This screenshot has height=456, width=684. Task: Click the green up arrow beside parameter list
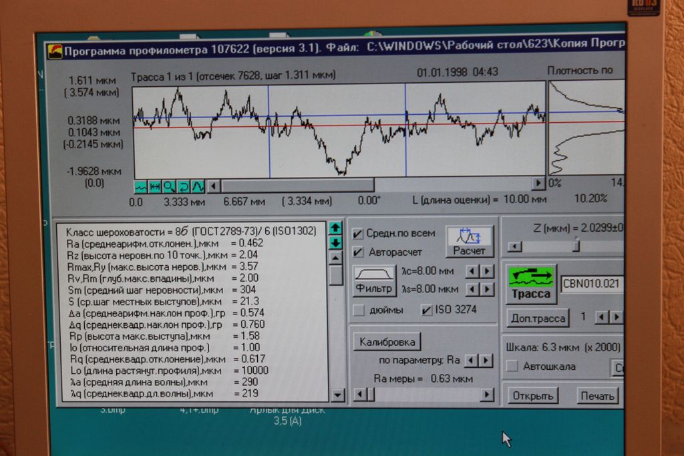pyautogui.click(x=335, y=228)
